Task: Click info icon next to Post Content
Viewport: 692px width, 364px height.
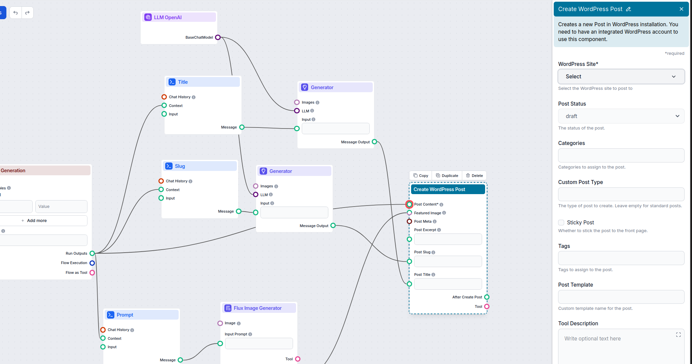Action: (x=441, y=205)
